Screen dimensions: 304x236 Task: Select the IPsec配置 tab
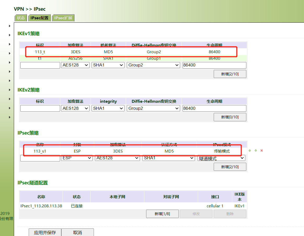[39, 18]
